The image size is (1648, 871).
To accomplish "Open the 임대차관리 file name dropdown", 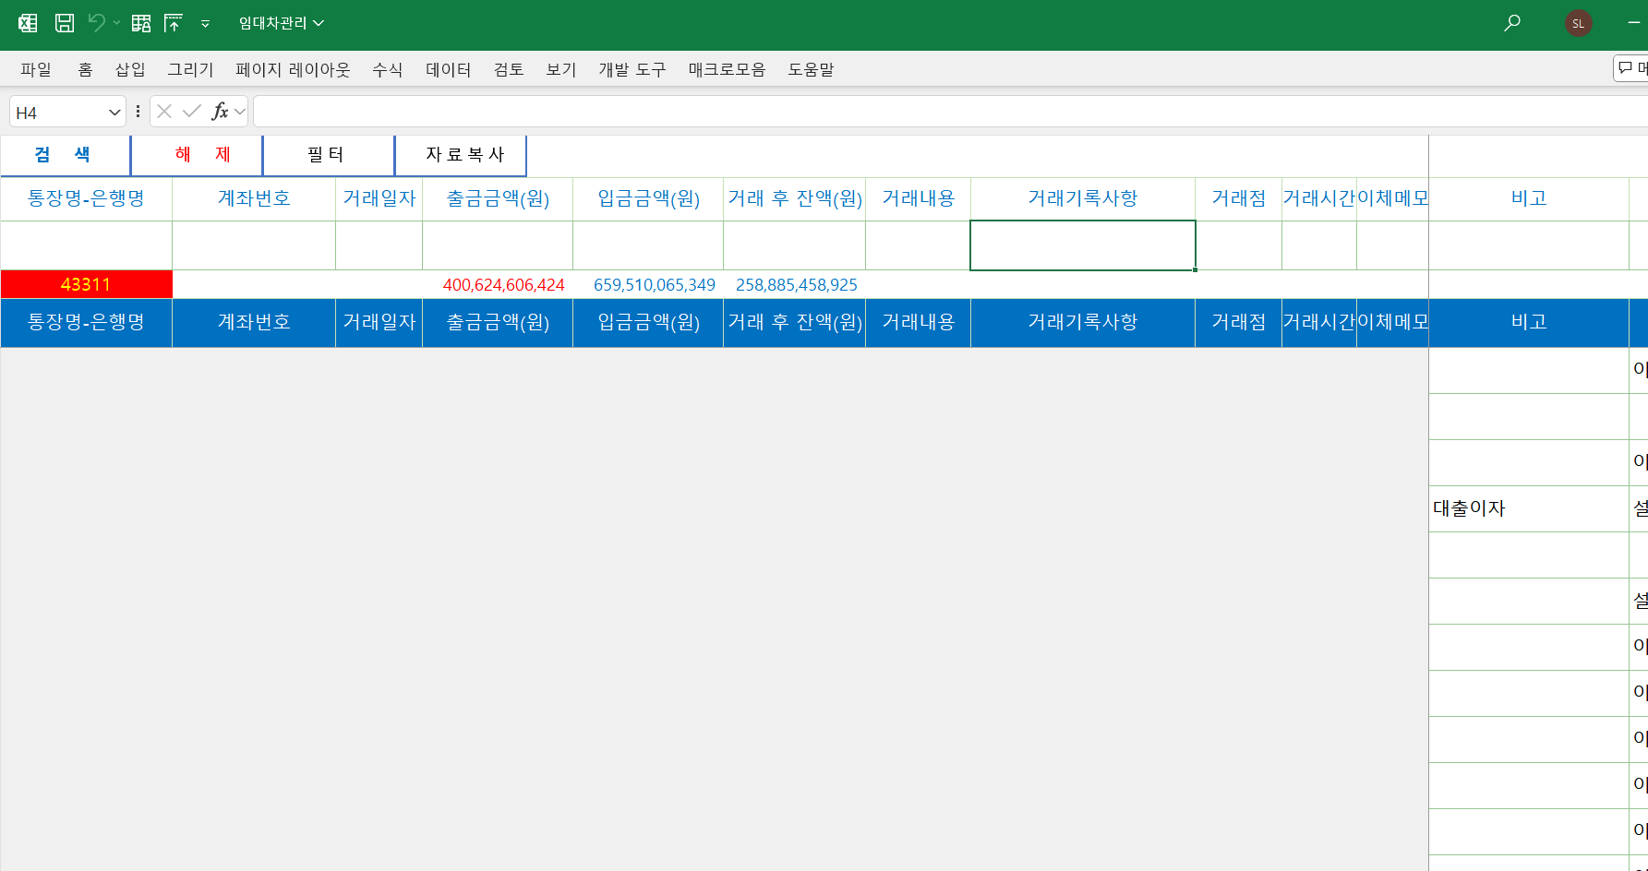I will pos(282,23).
